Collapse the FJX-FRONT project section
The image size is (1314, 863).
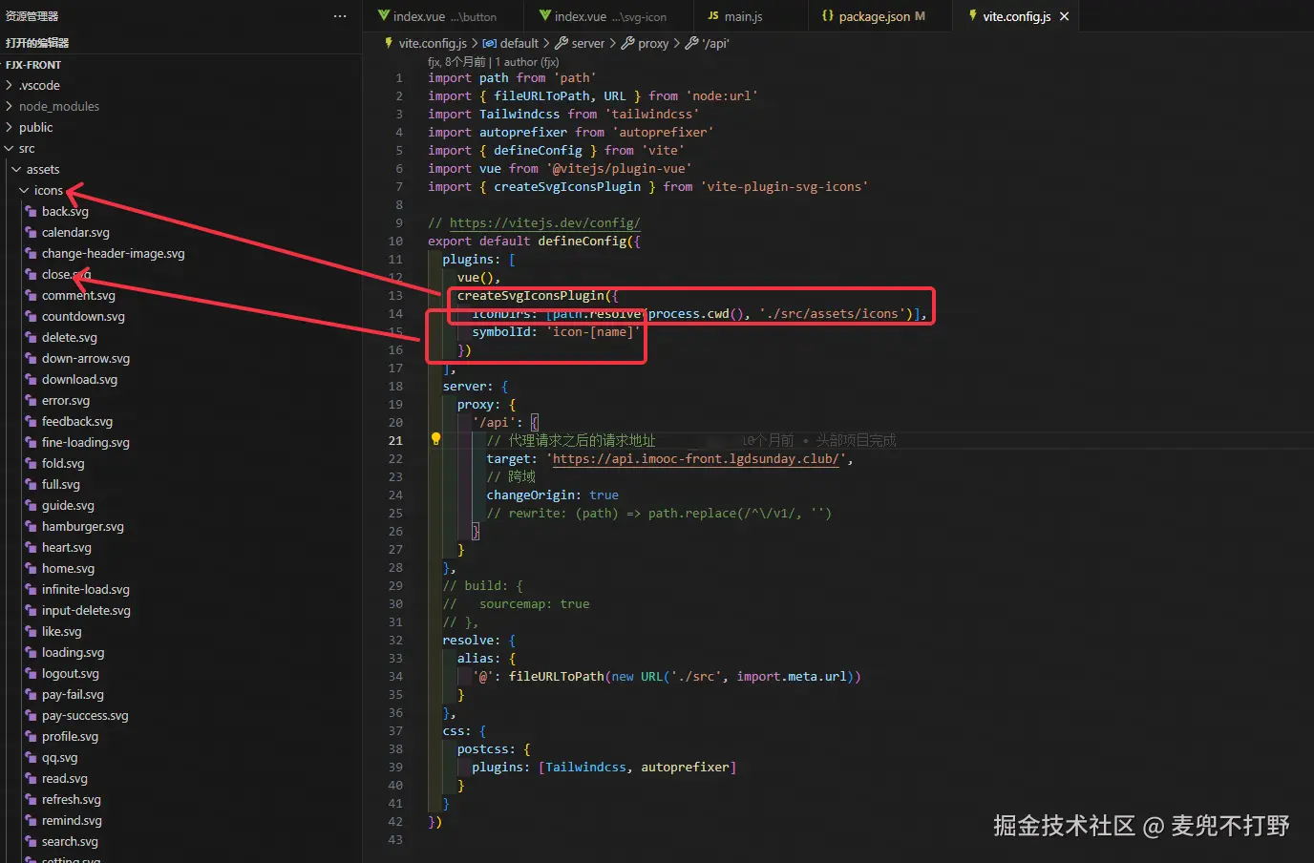[33, 65]
